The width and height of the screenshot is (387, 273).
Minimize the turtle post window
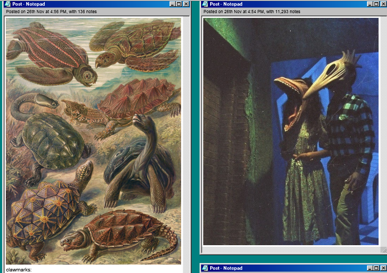[173, 4]
